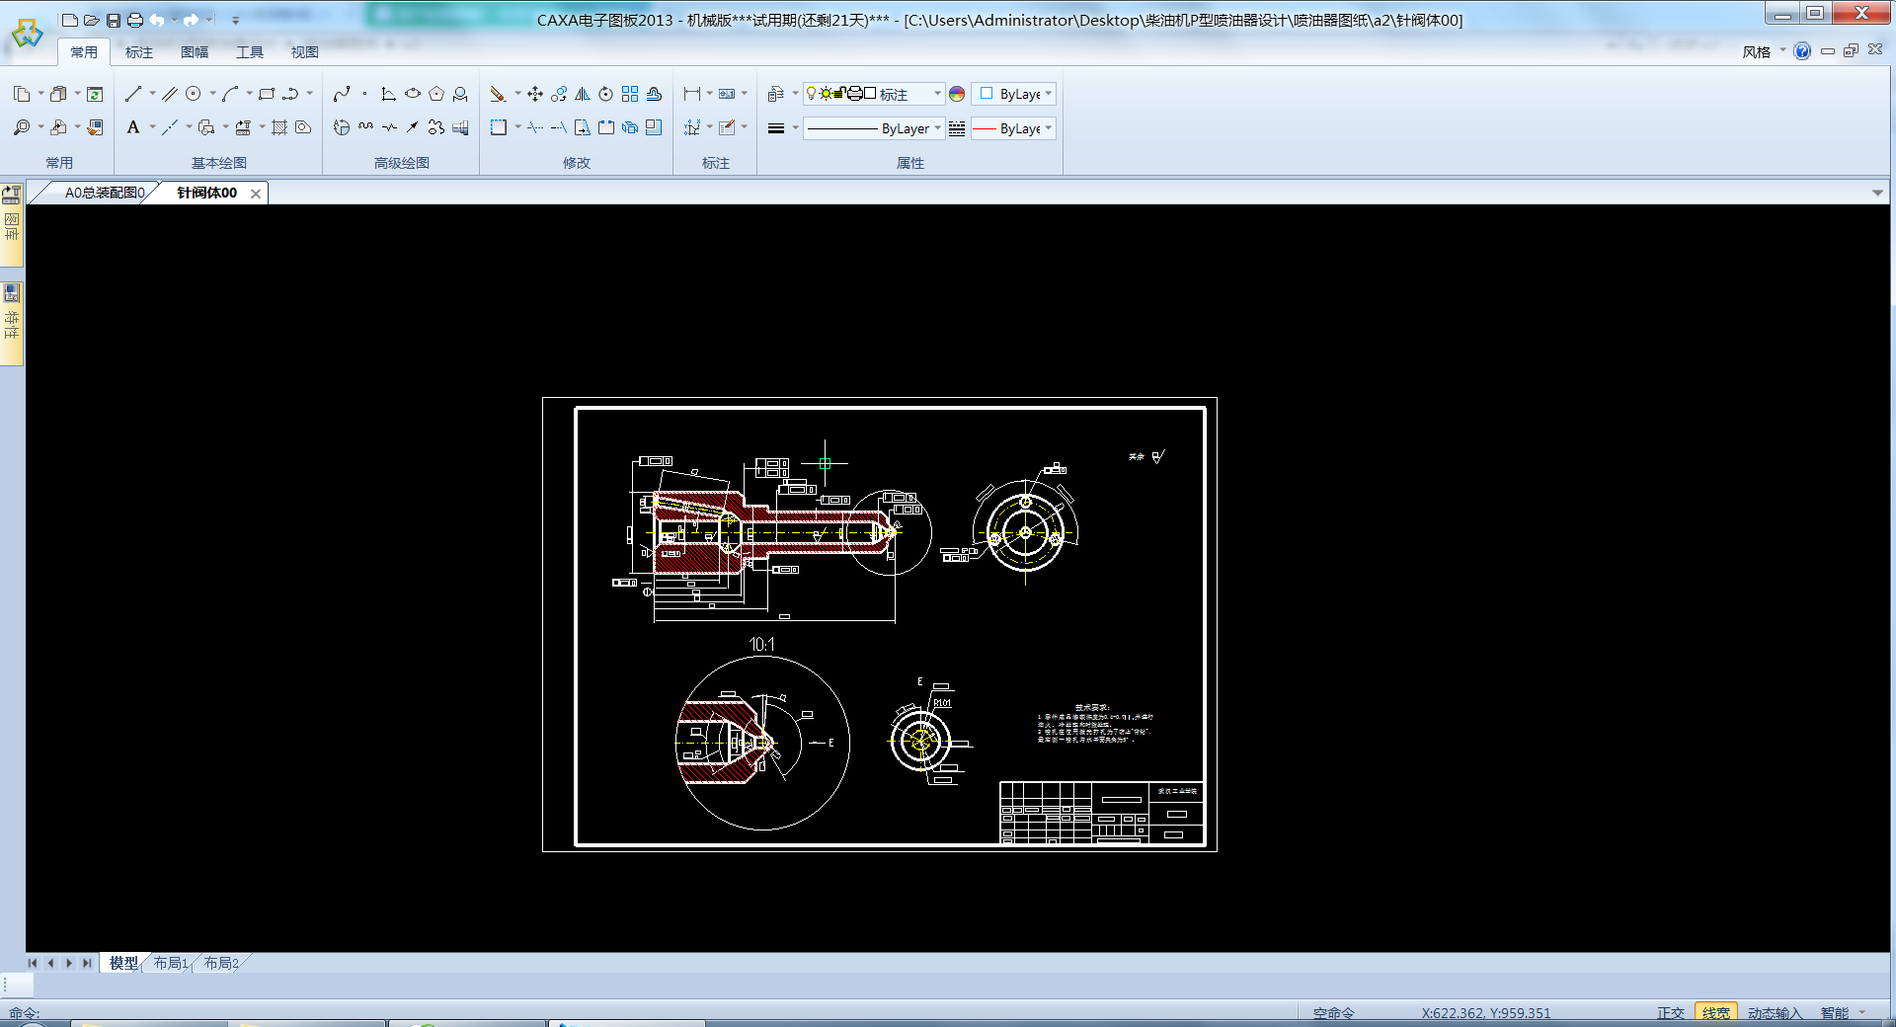Click the linear dimension tool icon

(692, 94)
